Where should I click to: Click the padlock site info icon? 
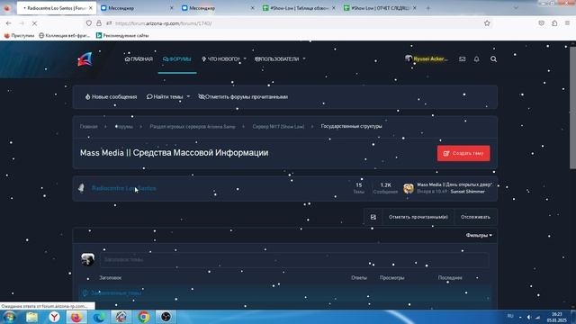(x=99, y=23)
